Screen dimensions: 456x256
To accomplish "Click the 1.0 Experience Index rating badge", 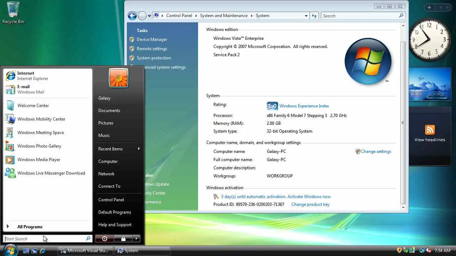I will [272, 106].
